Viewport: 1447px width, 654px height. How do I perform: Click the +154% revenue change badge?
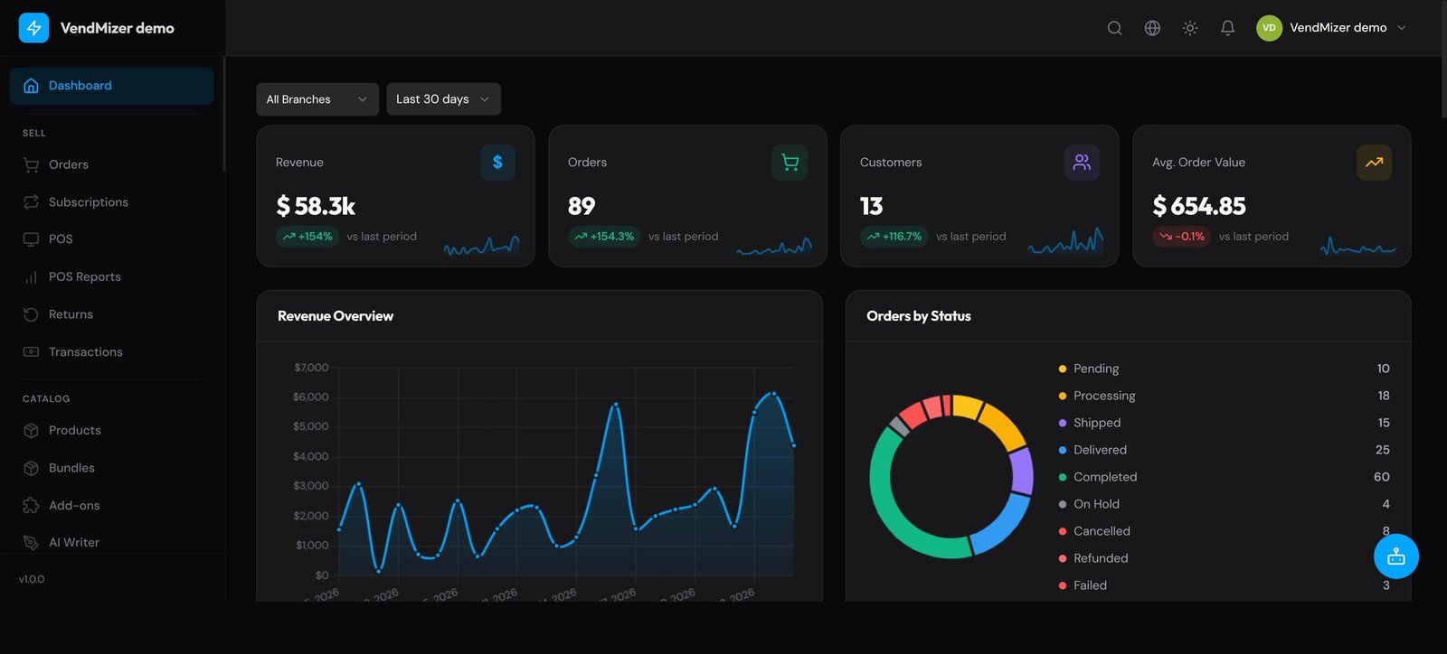coord(307,237)
